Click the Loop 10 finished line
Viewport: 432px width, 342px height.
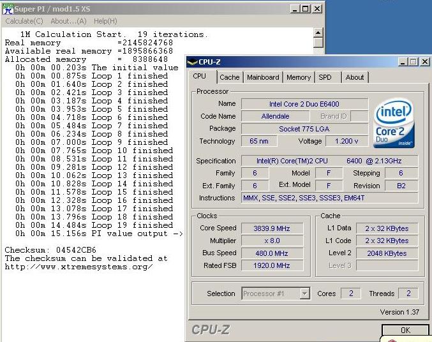click(x=94, y=151)
